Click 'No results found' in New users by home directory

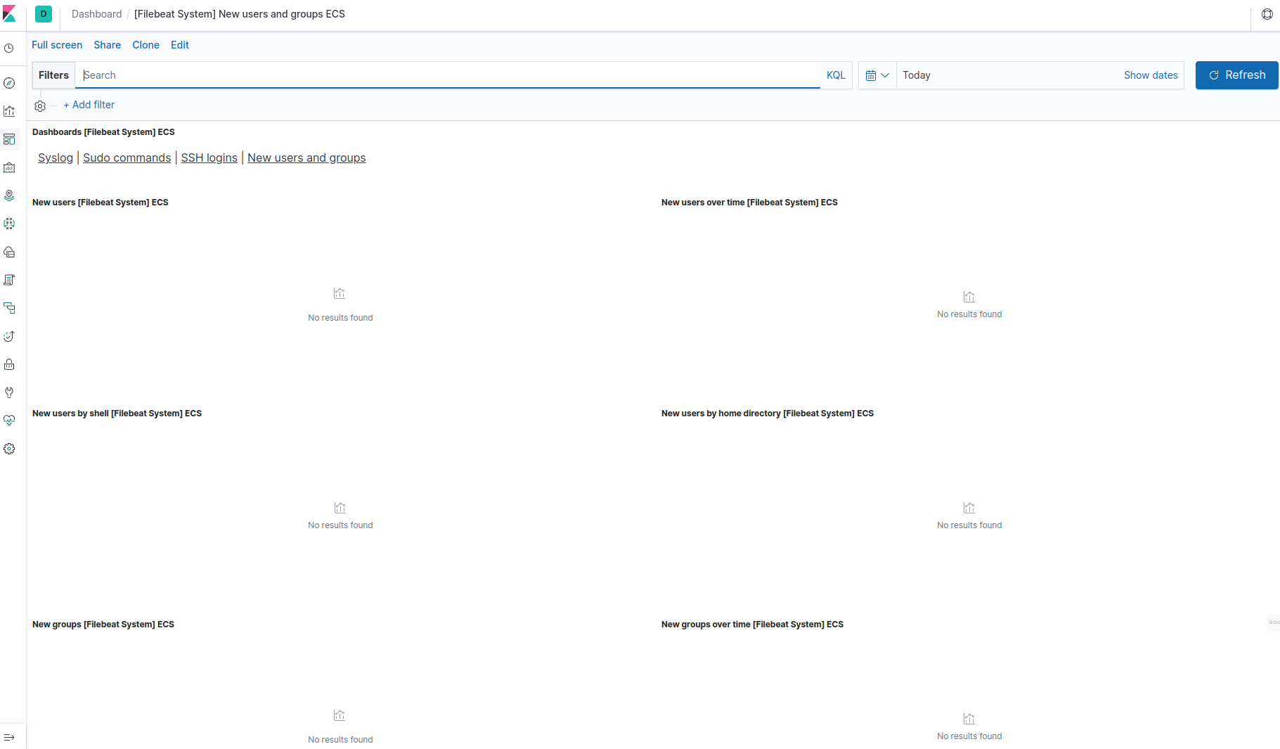pyautogui.click(x=969, y=525)
